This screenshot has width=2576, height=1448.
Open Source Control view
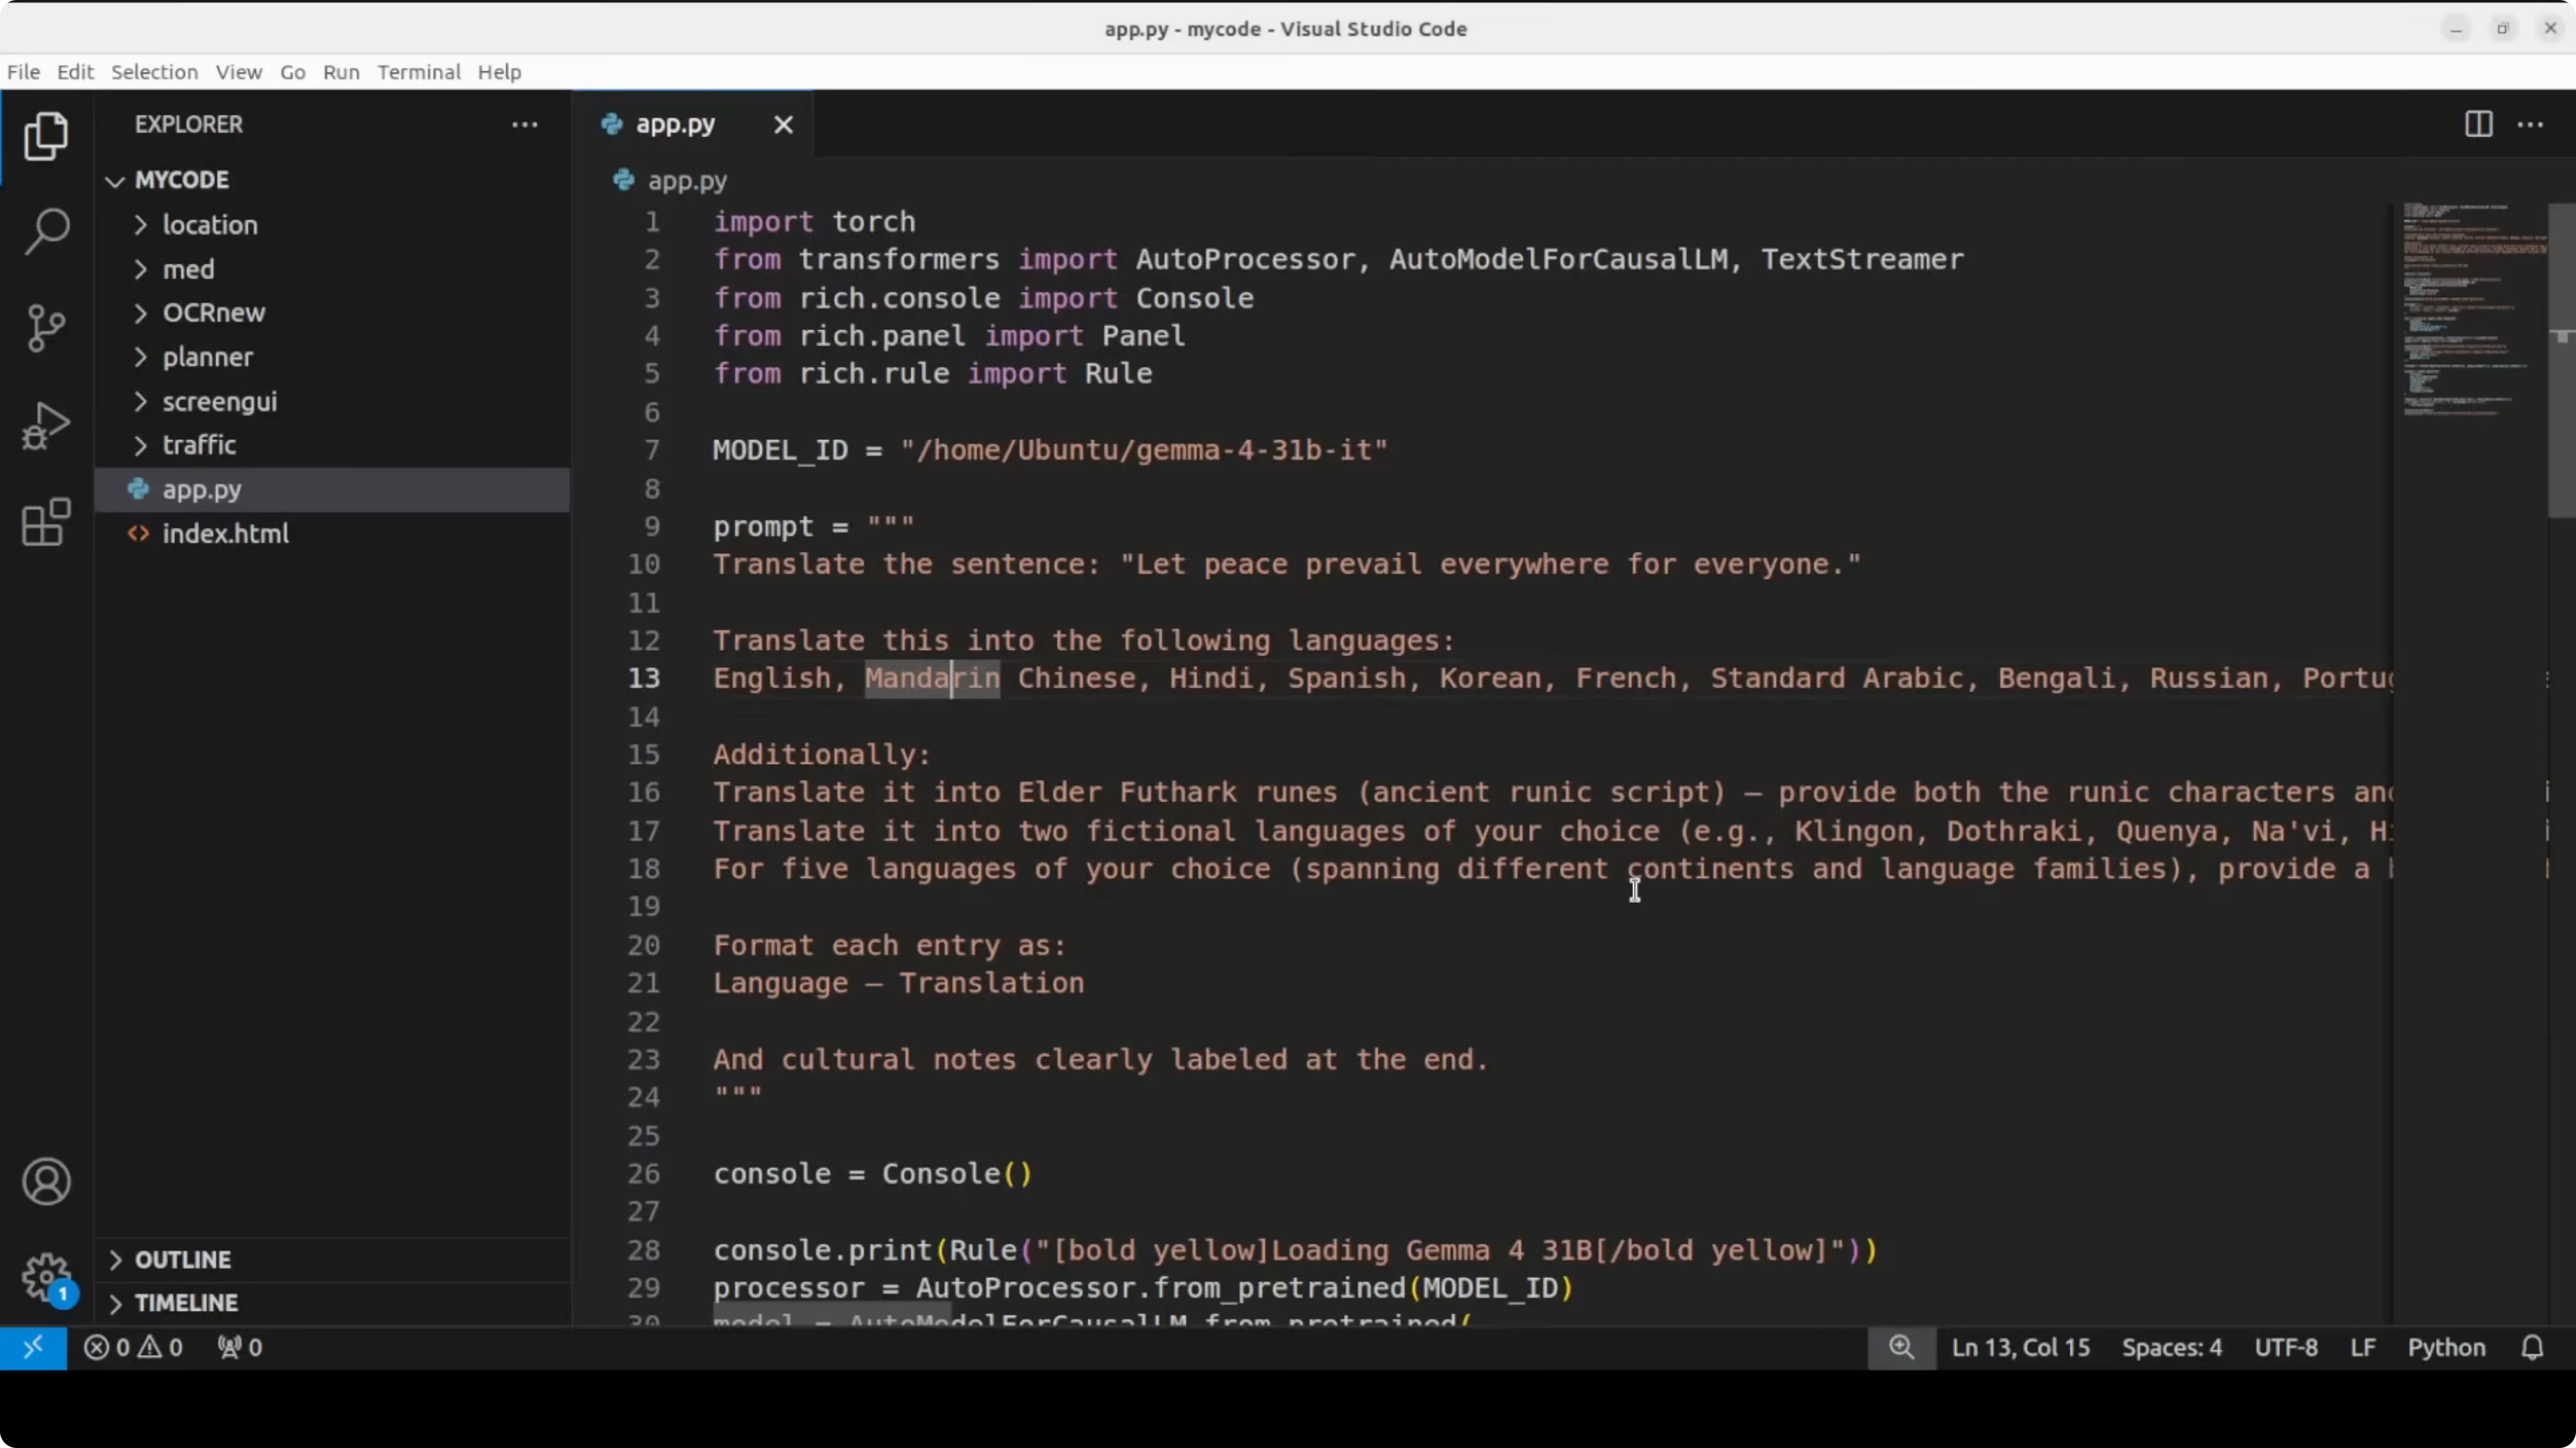click(46, 328)
